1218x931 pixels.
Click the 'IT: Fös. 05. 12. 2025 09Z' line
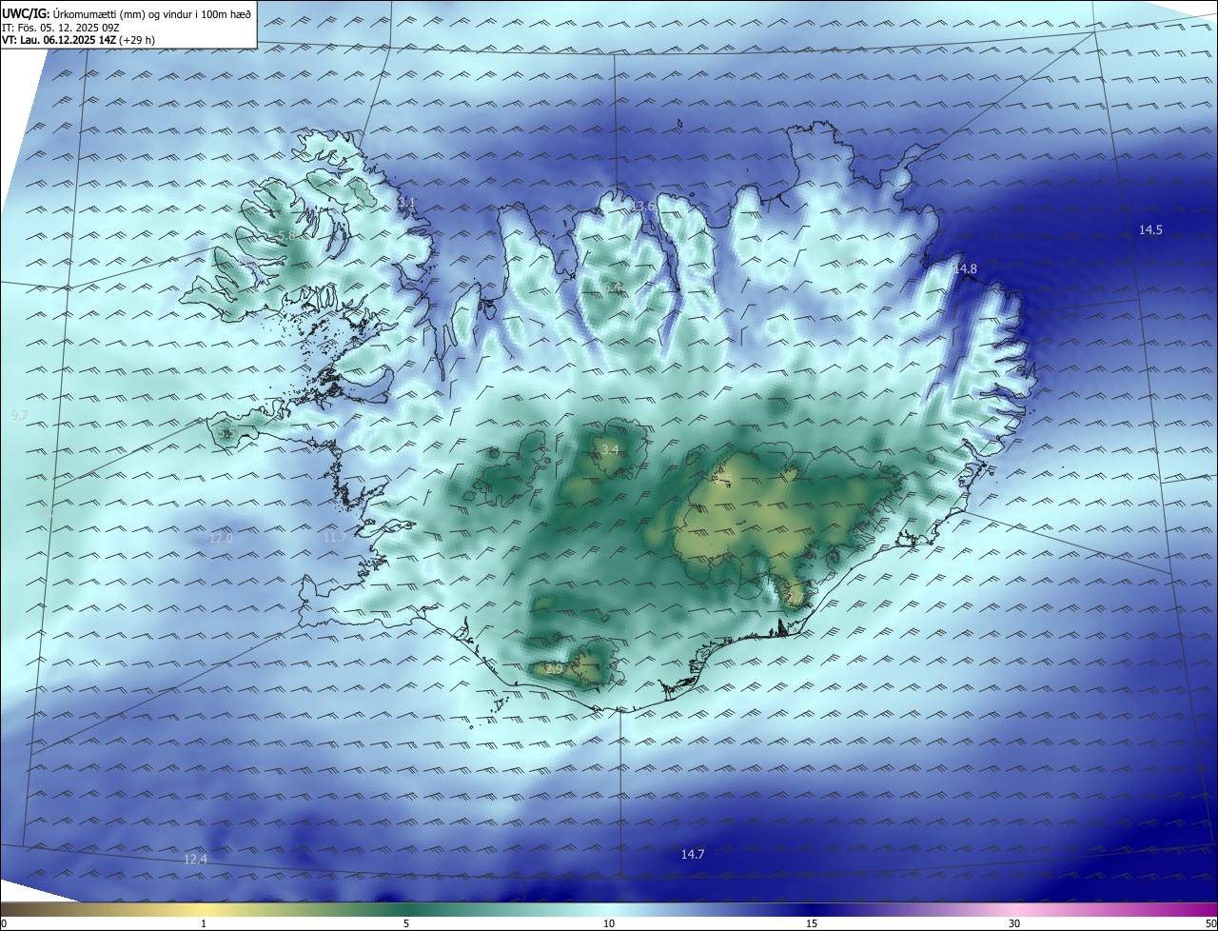[60, 28]
